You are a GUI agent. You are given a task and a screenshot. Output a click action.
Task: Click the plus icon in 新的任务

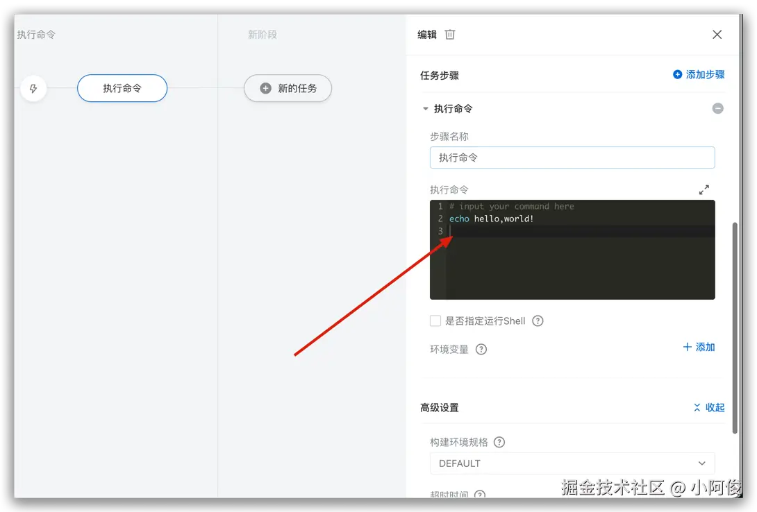coord(265,88)
